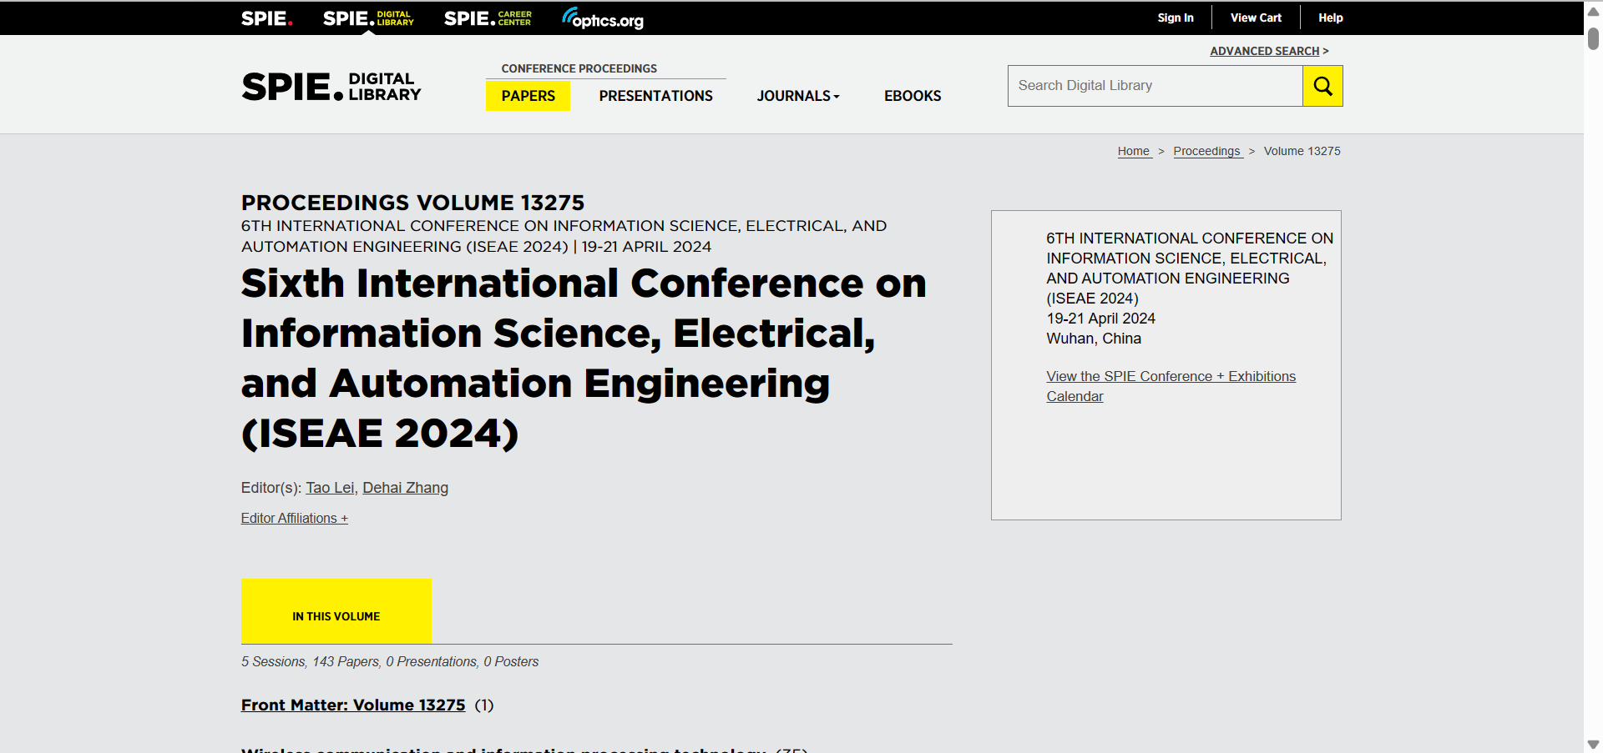Click the Conference Proceedings heading
1603x753 pixels.
[x=579, y=68]
